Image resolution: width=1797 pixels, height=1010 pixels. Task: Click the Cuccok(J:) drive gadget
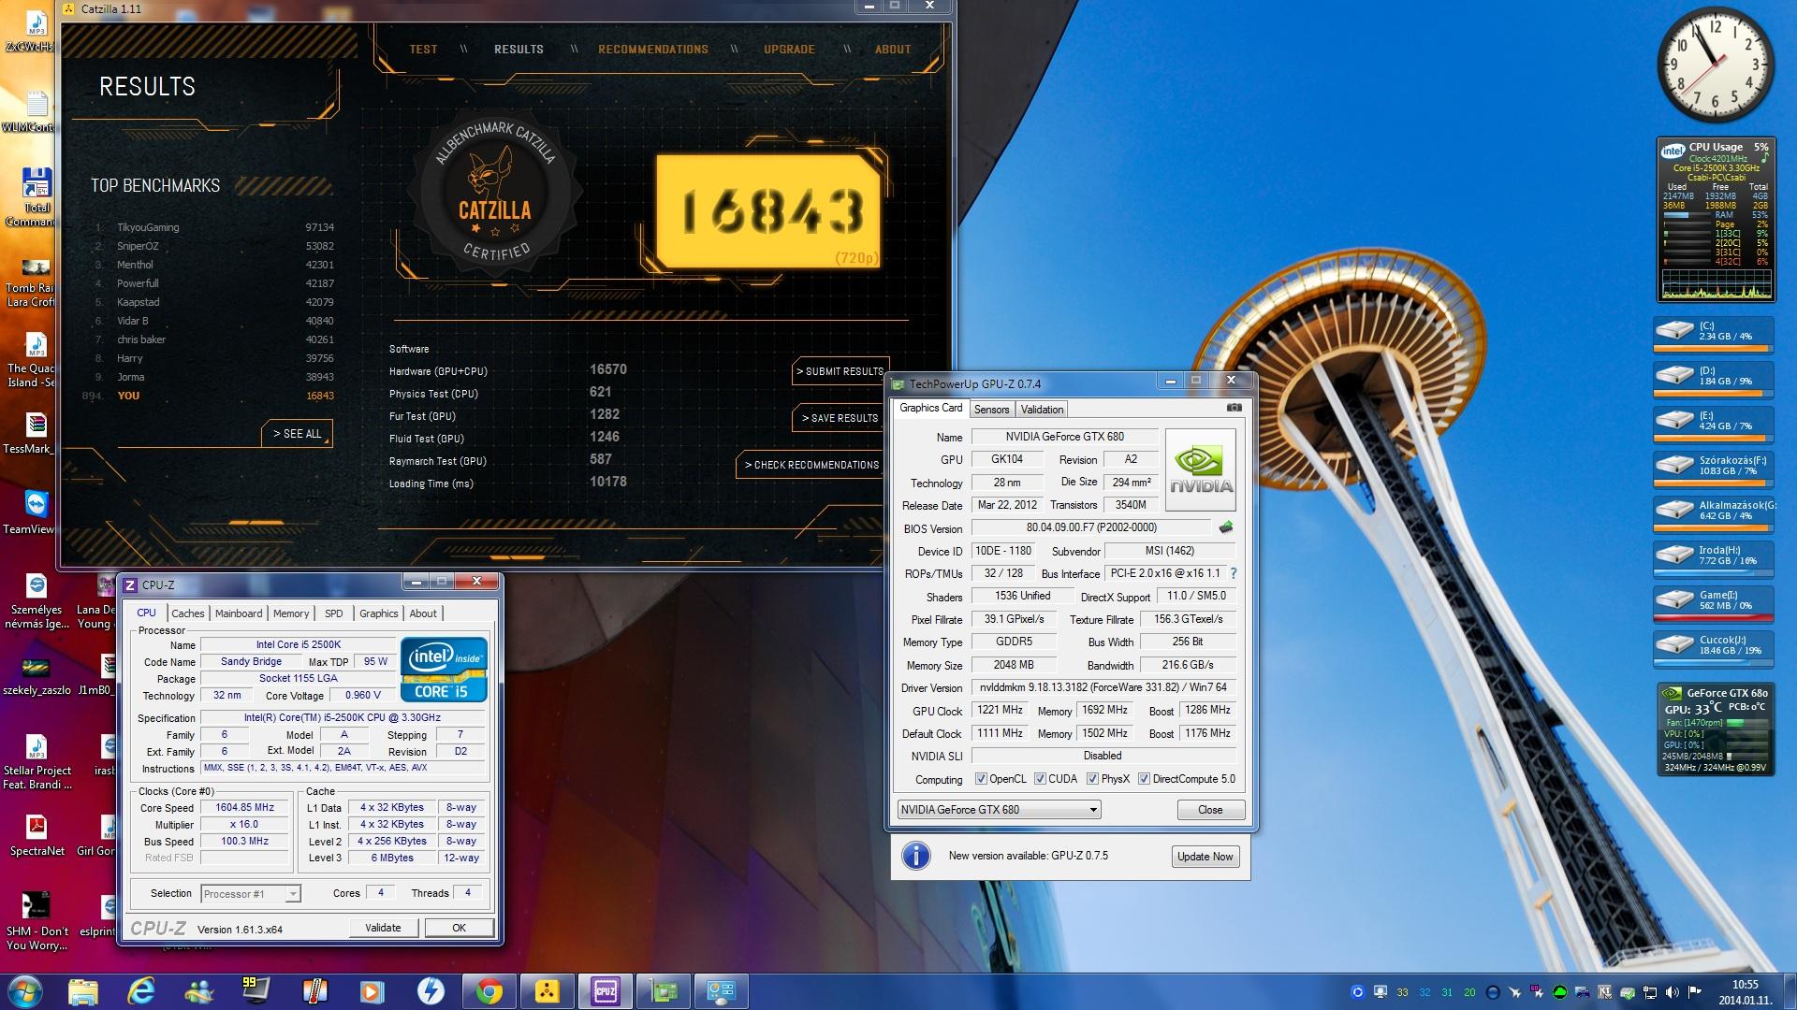(x=1713, y=649)
